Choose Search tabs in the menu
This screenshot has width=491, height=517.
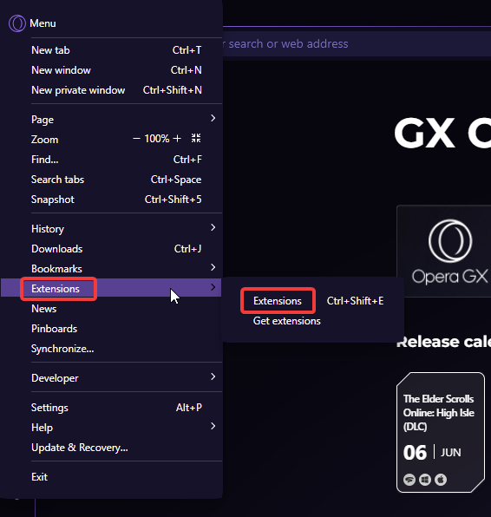click(x=111, y=180)
